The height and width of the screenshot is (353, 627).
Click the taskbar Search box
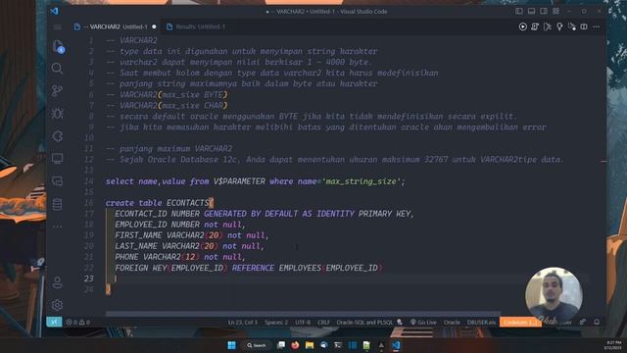pyautogui.click(x=257, y=345)
